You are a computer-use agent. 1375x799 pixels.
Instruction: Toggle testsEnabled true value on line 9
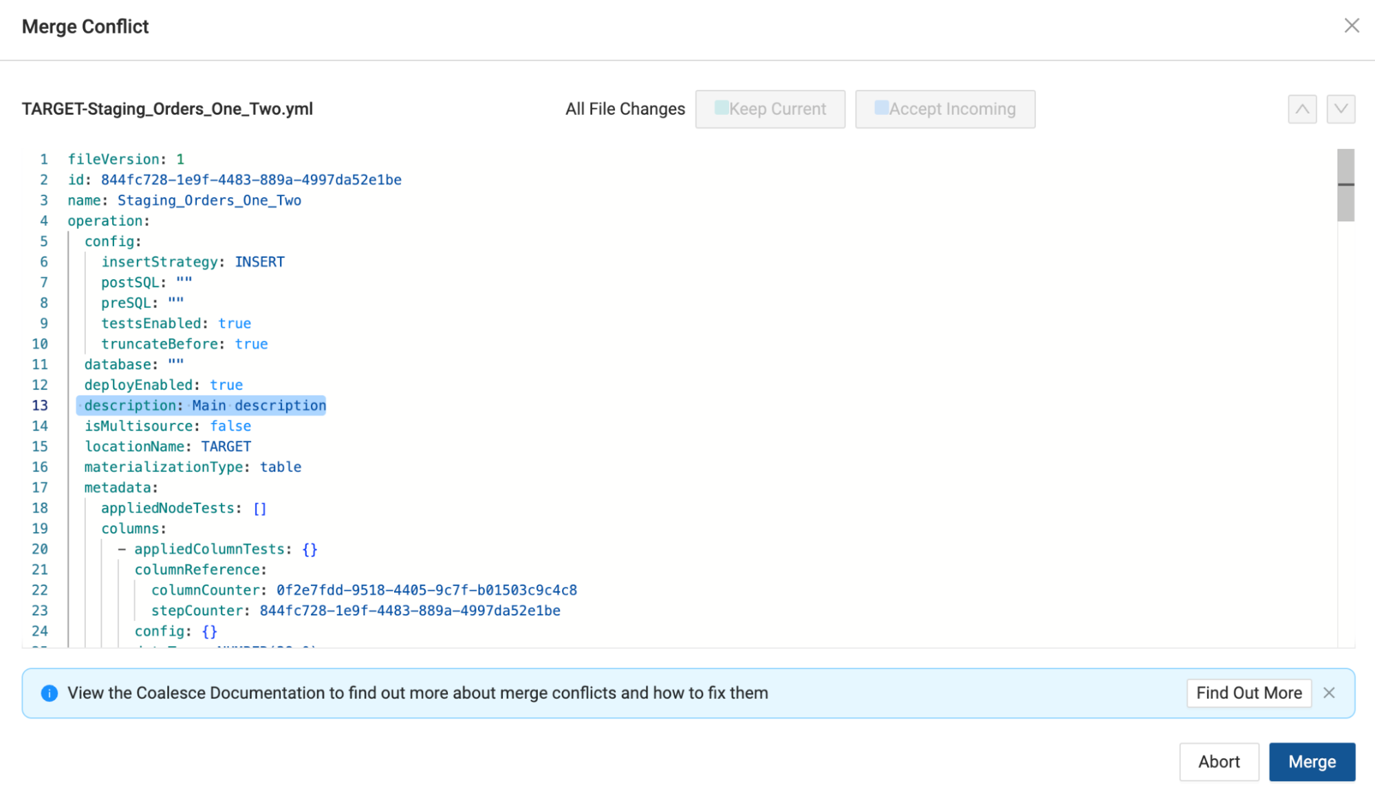pyautogui.click(x=235, y=323)
